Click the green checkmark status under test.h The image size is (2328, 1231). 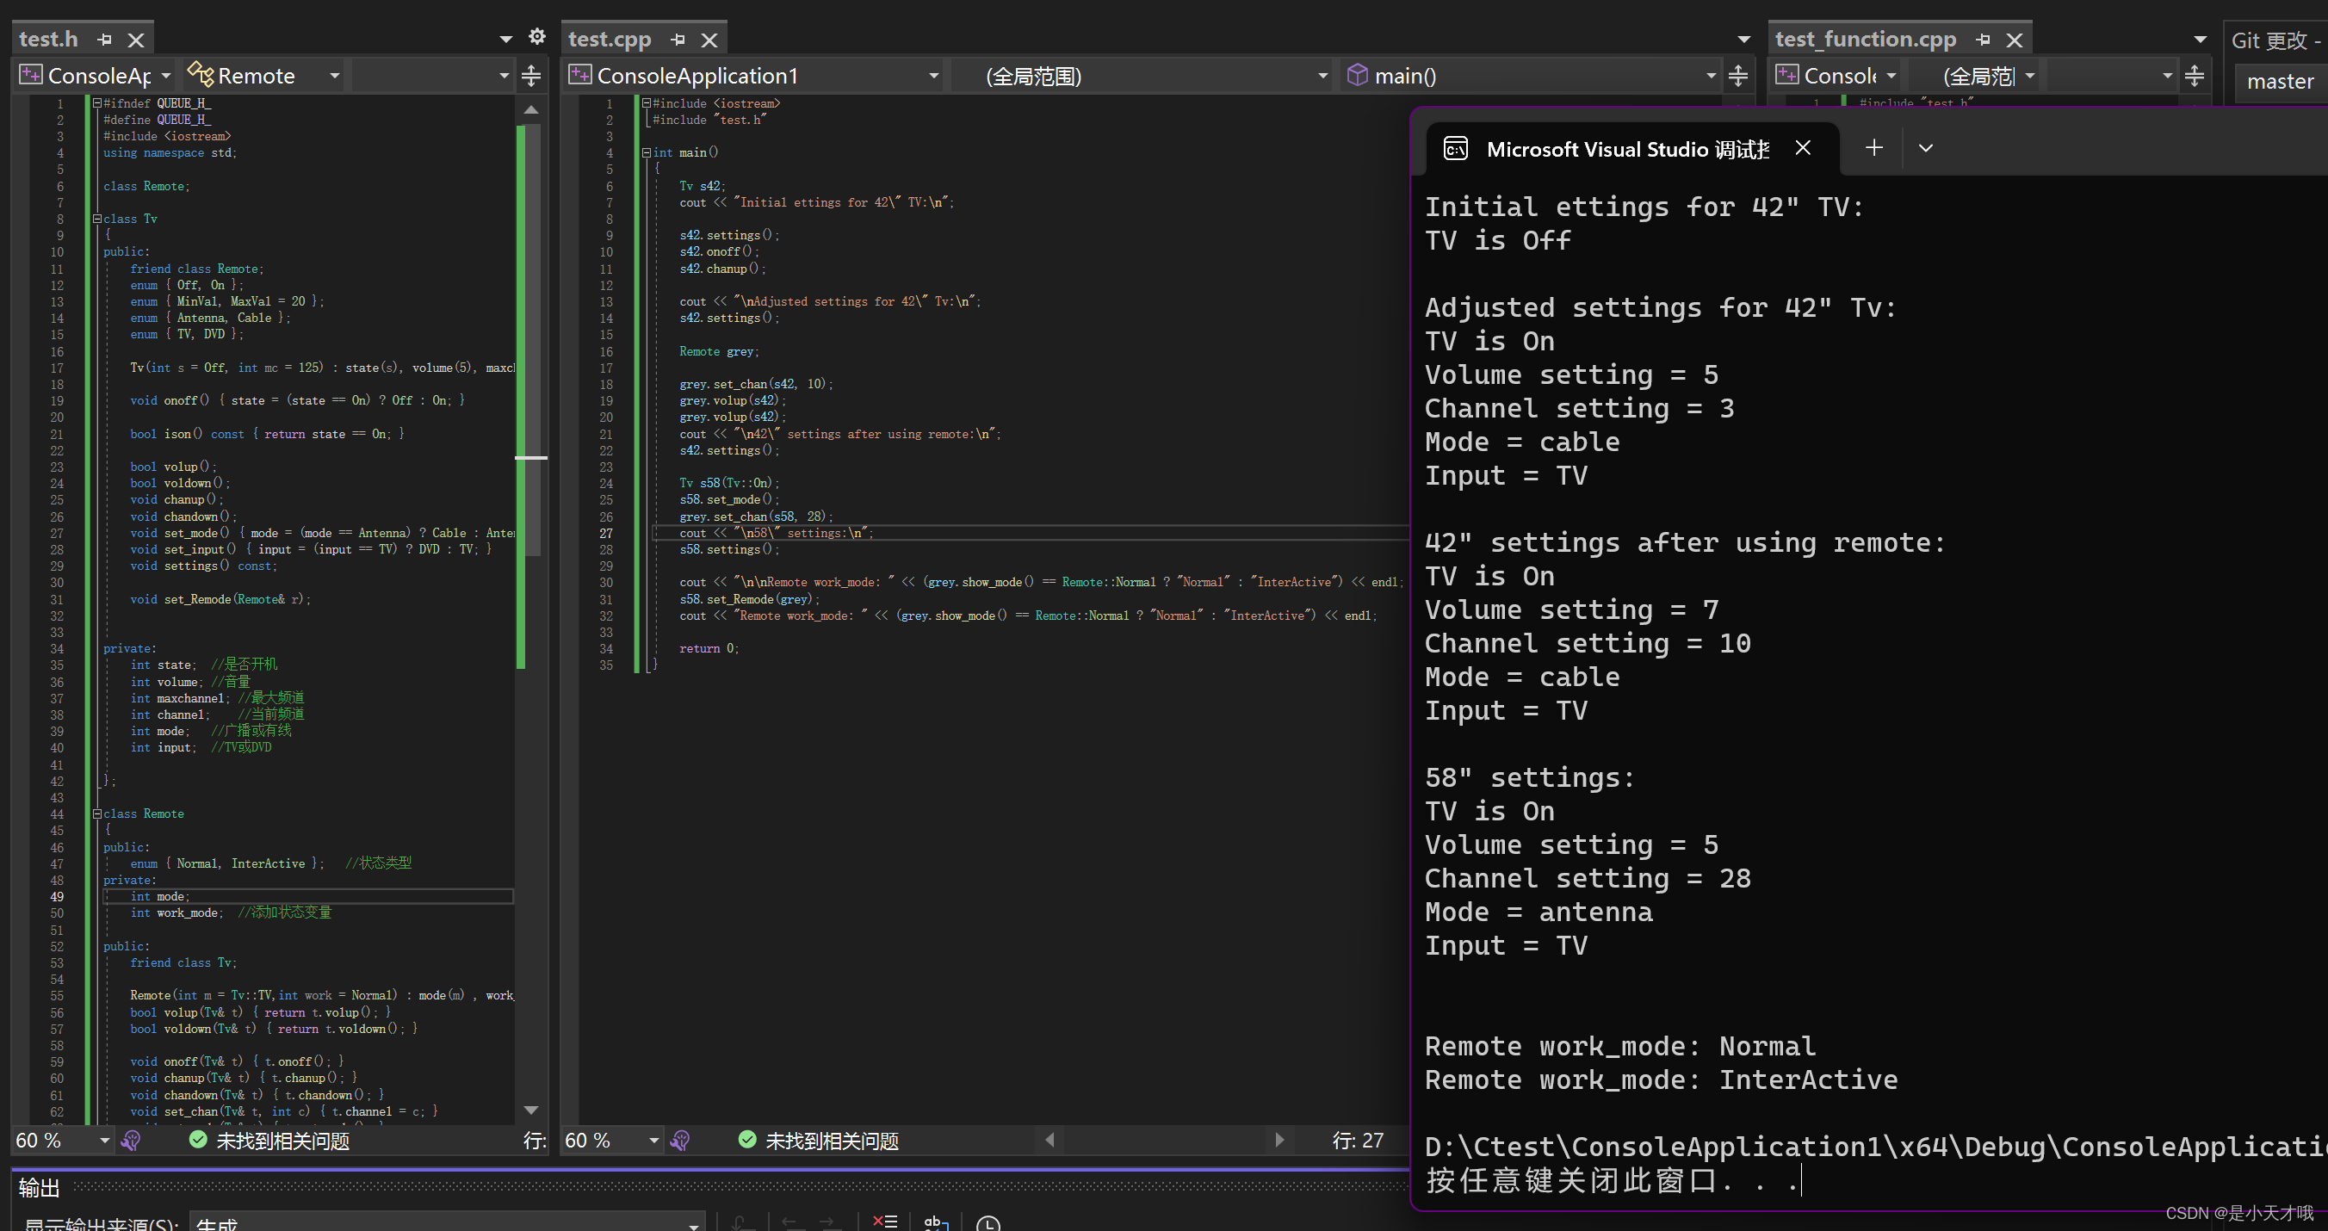(x=198, y=1140)
